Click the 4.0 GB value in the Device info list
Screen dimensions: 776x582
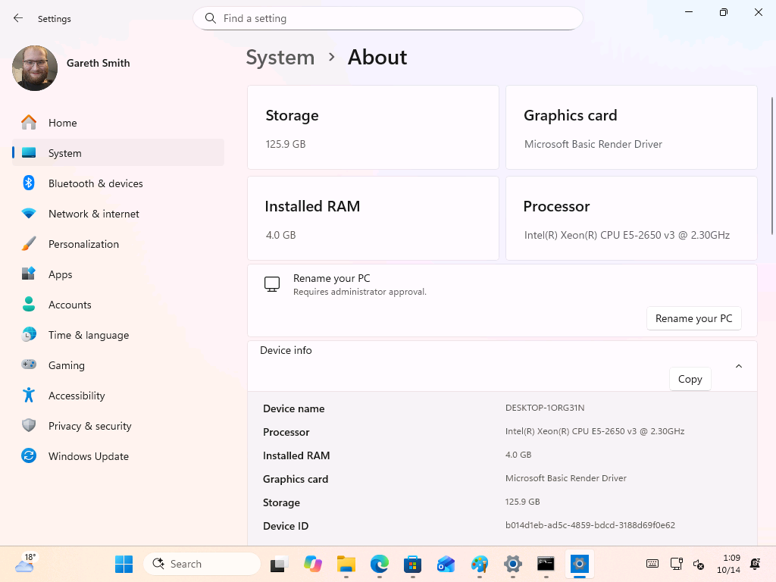(x=518, y=455)
